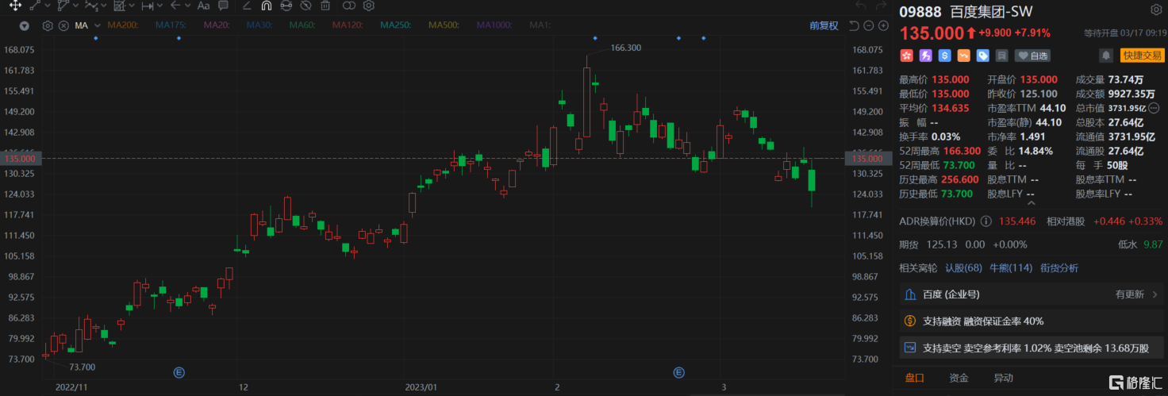Open MA indicator settings gear
The height and width of the screenshot is (396, 1168).
point(48,25)
